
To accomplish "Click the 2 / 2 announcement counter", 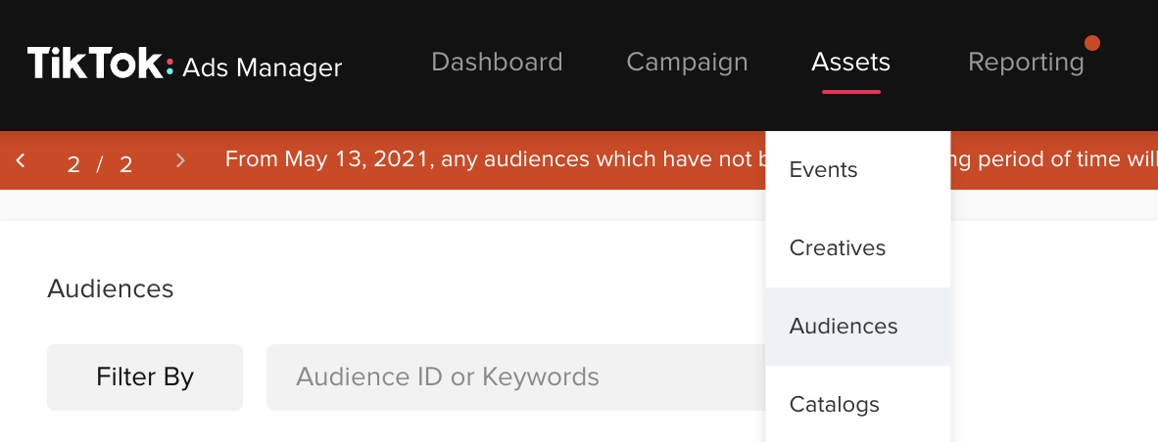I will [x=100, y=163].
